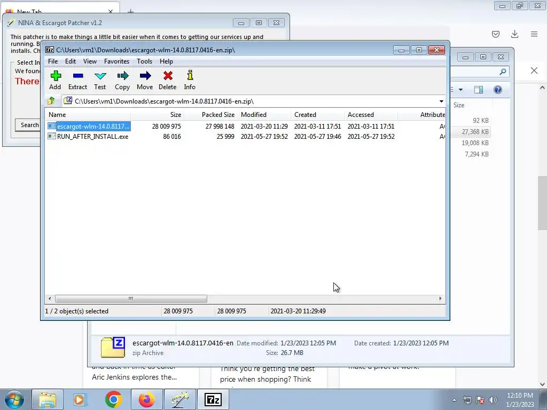Sort by the Size column header in 7-Zip
Viewport: 547px width, 410px height.
coord(158,115)
